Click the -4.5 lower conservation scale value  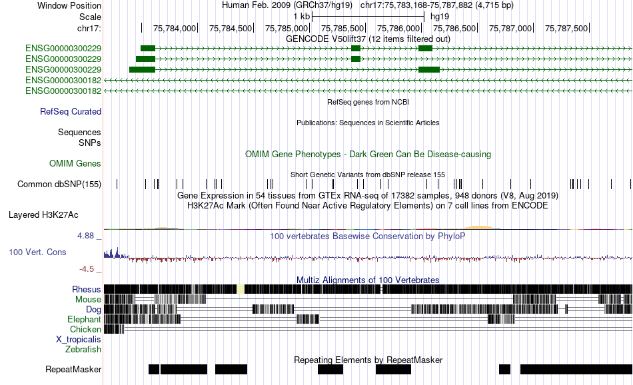[x=87, y=269]
